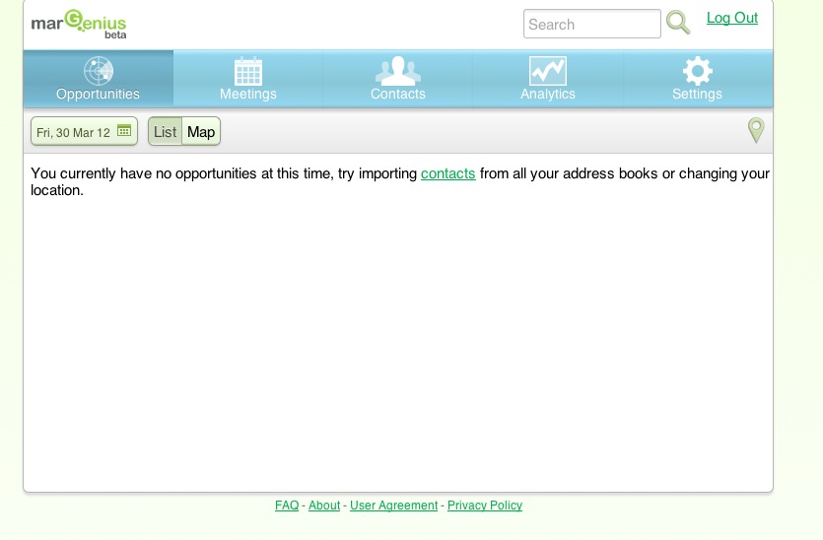
Task: Open the Privacy Policy link
Action: tap(485, 506)
